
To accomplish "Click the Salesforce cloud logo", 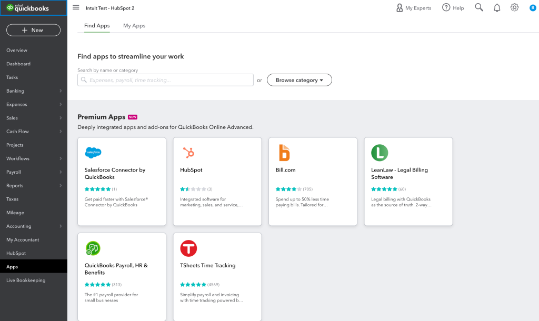I will [x=93, y=152].
